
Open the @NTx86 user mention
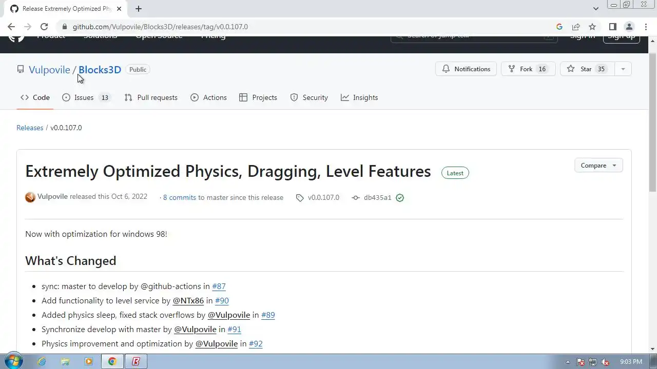point(188,301)
